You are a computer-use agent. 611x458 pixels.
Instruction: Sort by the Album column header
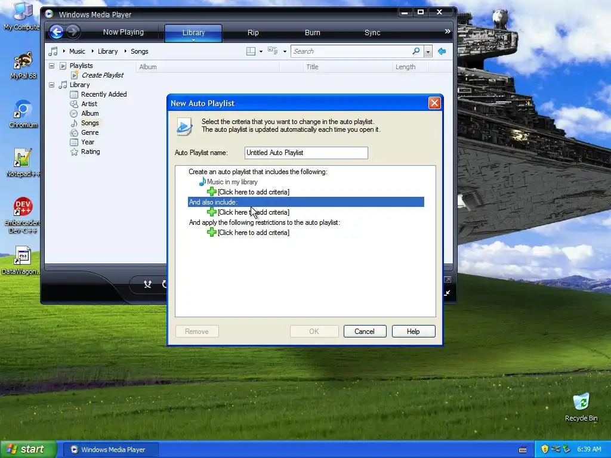tap(208, 67)
